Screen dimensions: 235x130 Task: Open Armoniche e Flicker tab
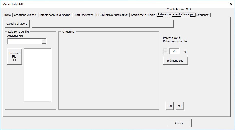pyautogui.click(x=143, y=15)
